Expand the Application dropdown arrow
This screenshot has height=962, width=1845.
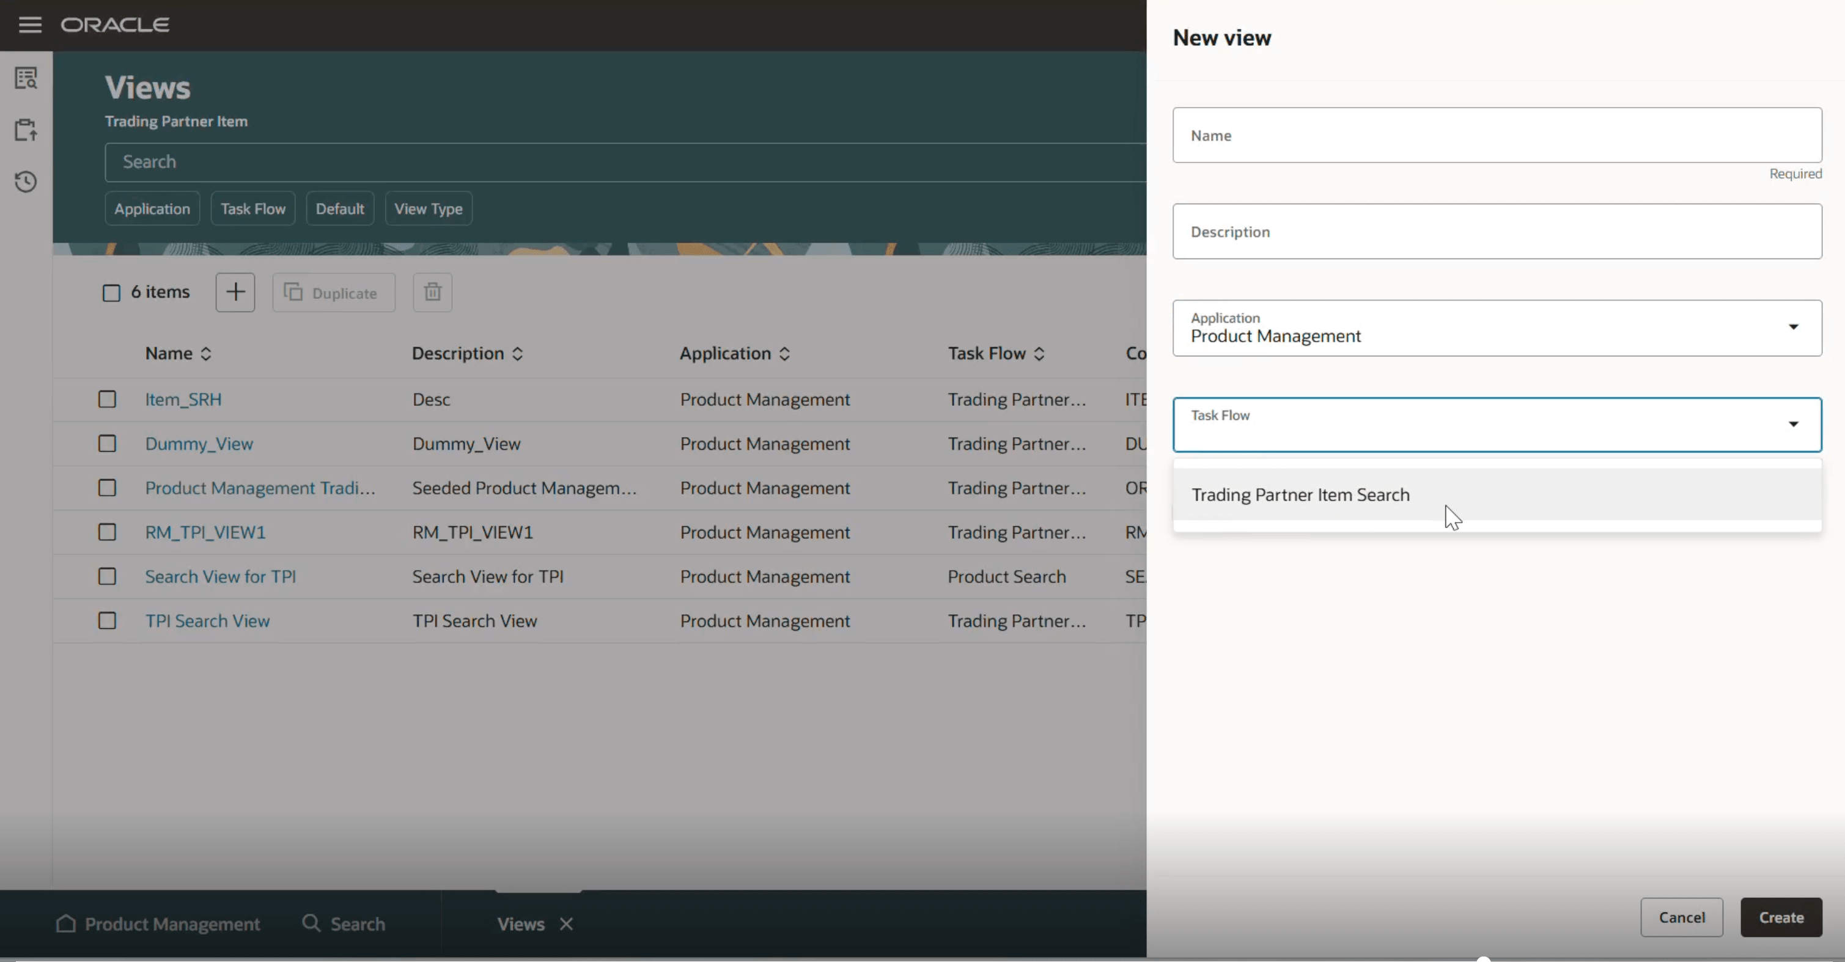[1792, 328]
